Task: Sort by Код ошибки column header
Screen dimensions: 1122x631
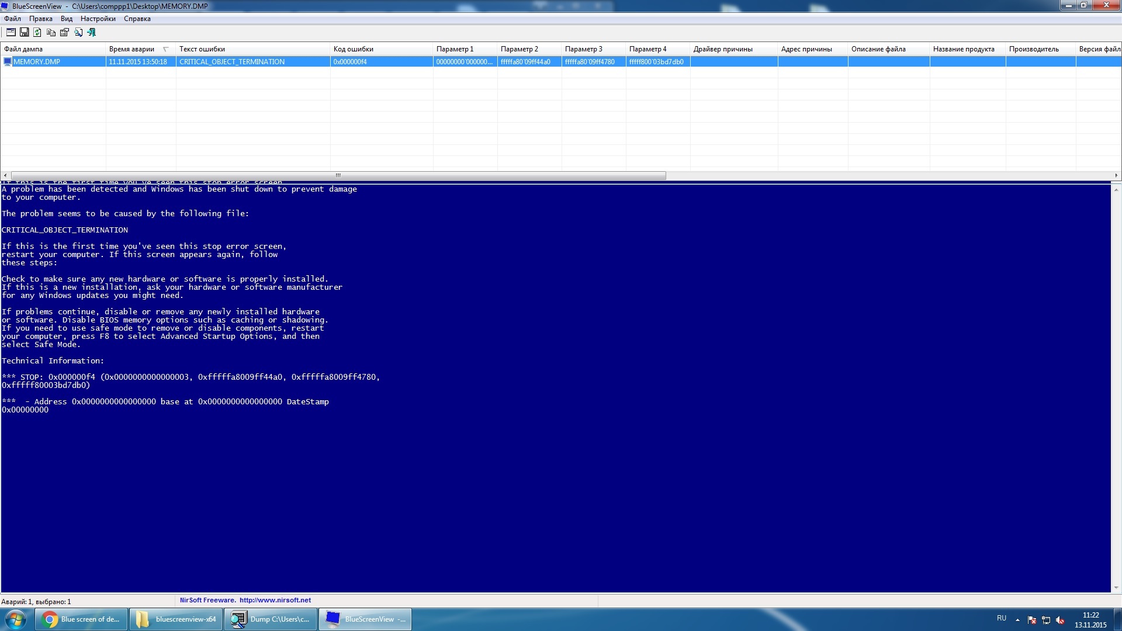Action: (381, 49)
